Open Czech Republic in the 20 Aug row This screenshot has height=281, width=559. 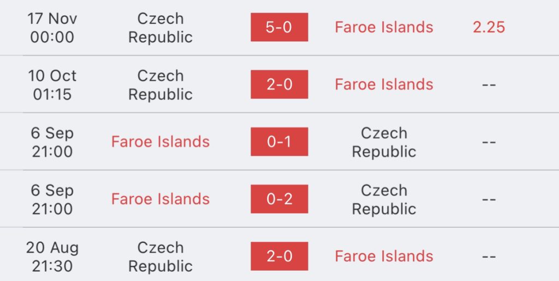160,257
